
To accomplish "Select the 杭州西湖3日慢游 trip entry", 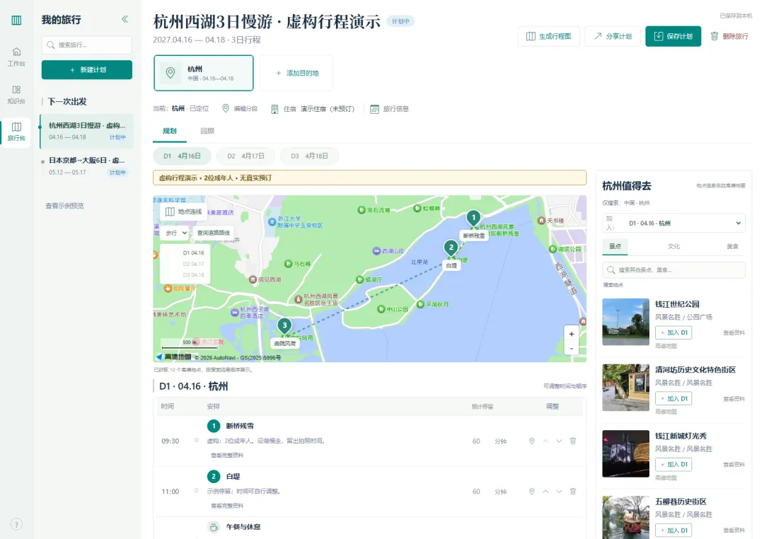I will click(x=87, y=131).
